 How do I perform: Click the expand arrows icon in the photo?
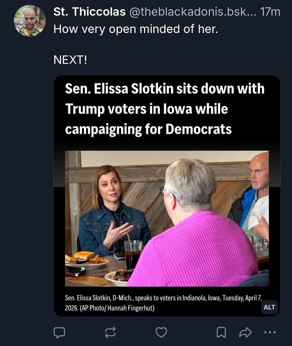pyautogui.click(x=80, y=272)
